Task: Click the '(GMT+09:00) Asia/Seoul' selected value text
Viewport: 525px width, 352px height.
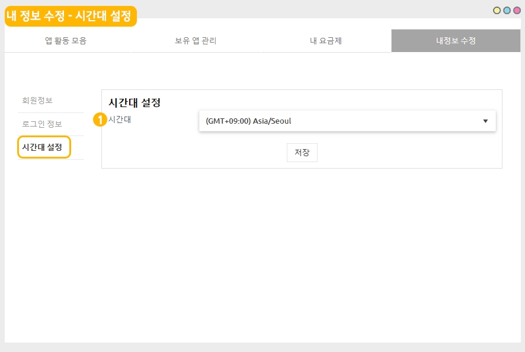Action: [248, 121]
